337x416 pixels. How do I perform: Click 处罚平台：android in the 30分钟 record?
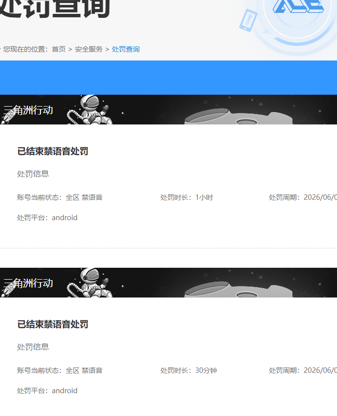[x=47, y=391]
